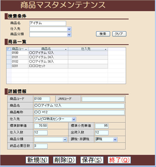Open the 商品分類 dropdown in detail section
Screen dimensions: 156x167
tap(65, 139)
